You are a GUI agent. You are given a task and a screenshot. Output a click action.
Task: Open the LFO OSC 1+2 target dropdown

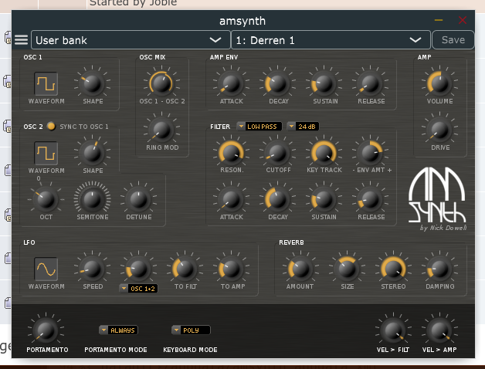[x=138, y=289]
